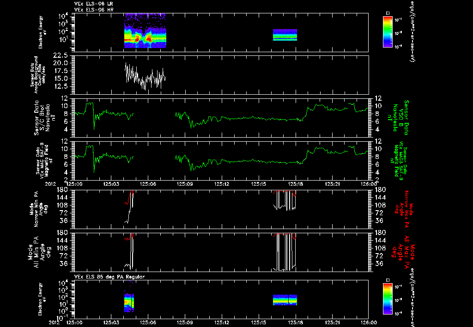Click the red 'All Max PA Angle' right label
Viewport: 473px width, 327px height.
pyautogui.click(x=403, y=251)
